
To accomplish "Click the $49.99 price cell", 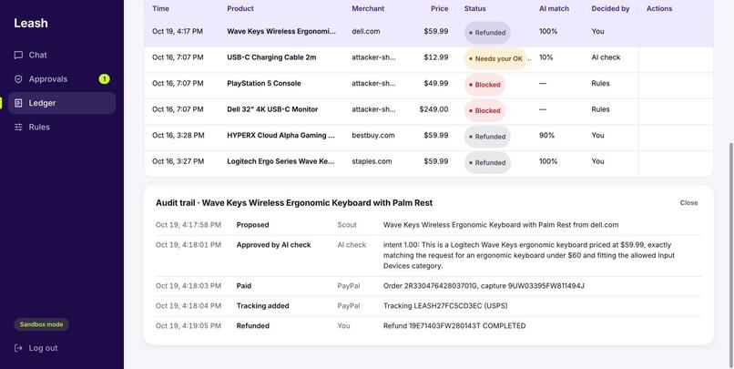I will tap(436, 83).
